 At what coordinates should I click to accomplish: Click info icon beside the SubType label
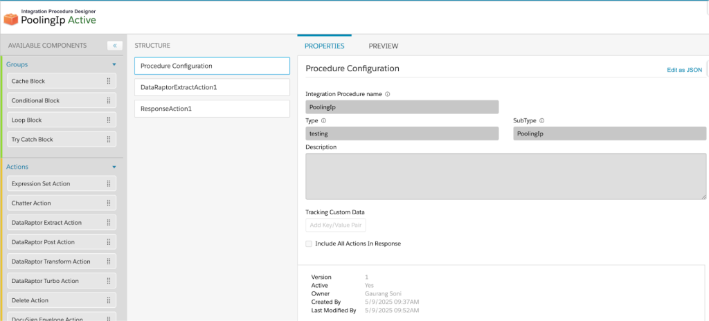541,120
